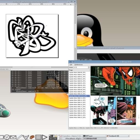Click the Sodipodi horizontal scrollbar

pyautogui.click(x=32, y=67)
